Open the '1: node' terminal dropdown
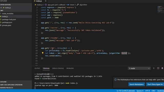The height and width of the screenshot is (92, 164). 139,68
